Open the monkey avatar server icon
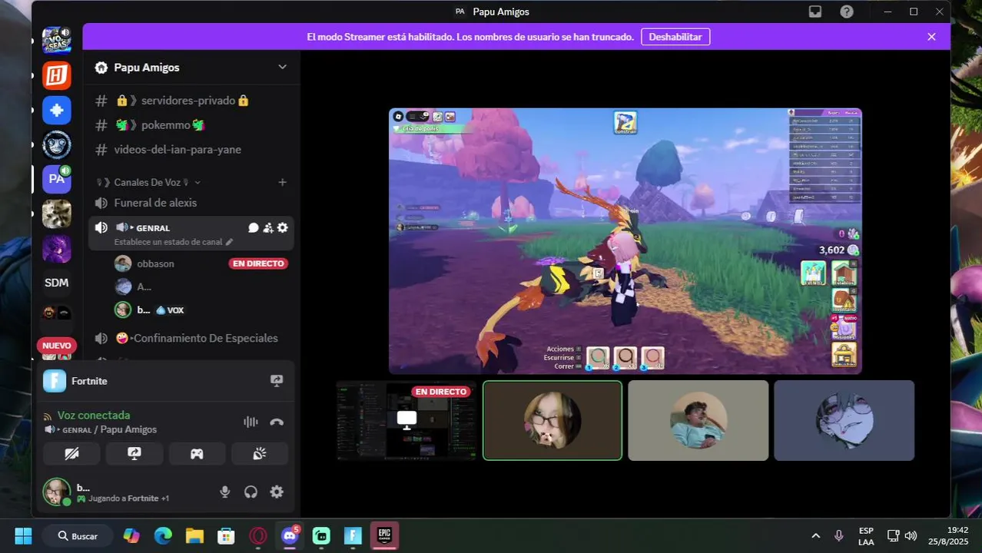Viewport: 982px width, 553px height. point(57,144)
